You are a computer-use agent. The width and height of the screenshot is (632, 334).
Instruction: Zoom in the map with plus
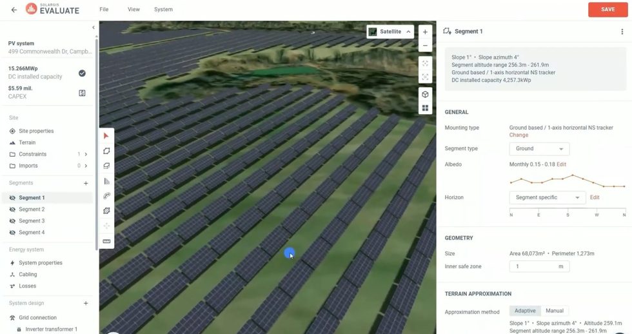click(425, 32)
